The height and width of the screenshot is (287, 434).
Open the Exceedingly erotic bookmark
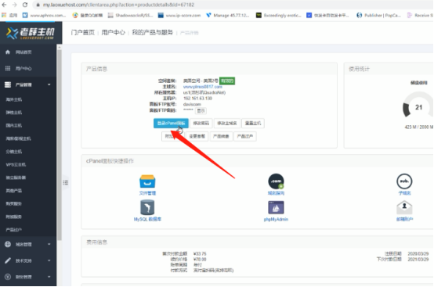pyautogui.click(x=278, y=15)
